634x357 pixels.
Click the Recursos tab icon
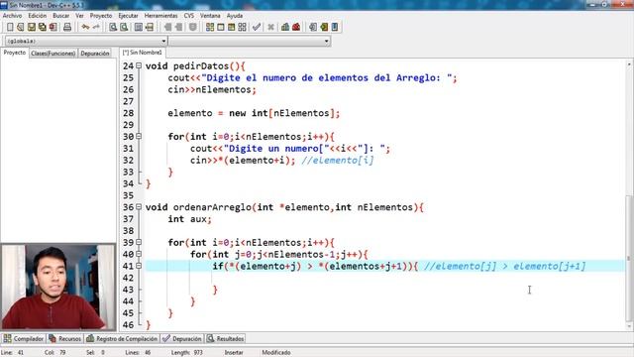(53, 338)
